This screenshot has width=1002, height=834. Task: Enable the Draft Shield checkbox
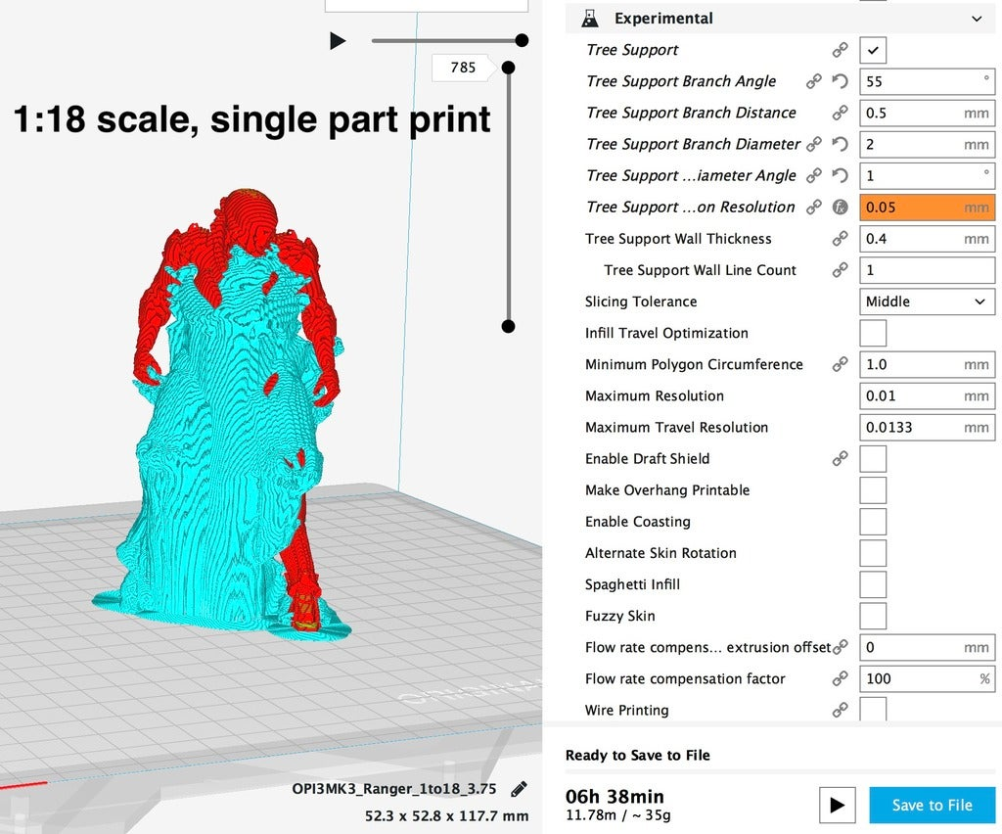click(873, 459)
